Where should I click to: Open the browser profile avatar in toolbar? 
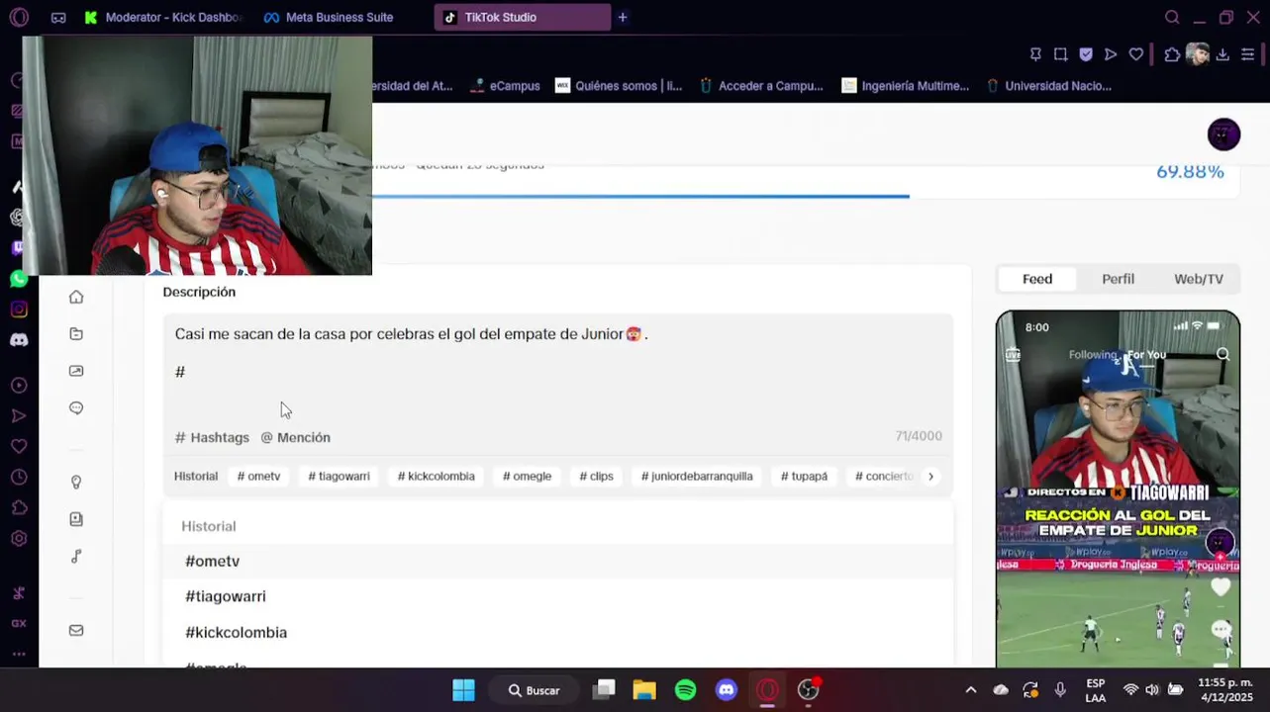coord(1198,54)
